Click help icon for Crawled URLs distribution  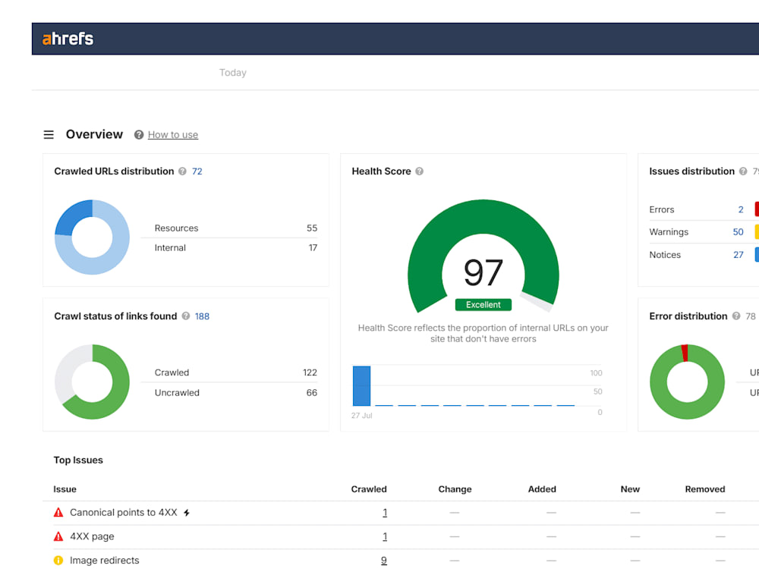click(182, 171)
